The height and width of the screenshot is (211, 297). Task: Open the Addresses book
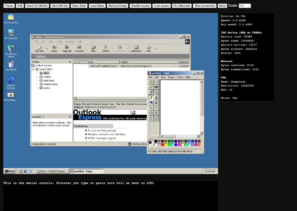(136, 49)
